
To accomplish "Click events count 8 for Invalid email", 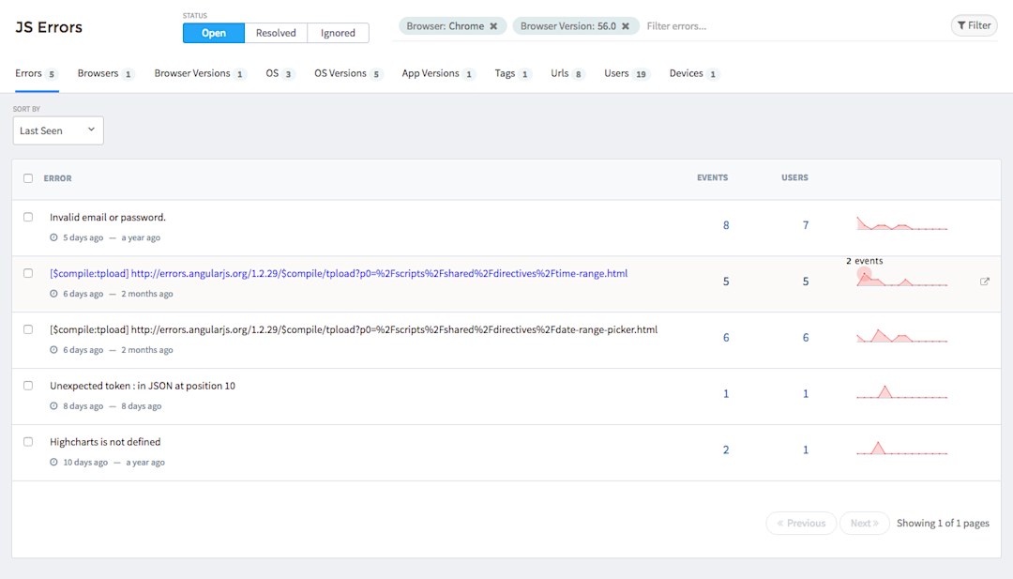I will (726, 225).
